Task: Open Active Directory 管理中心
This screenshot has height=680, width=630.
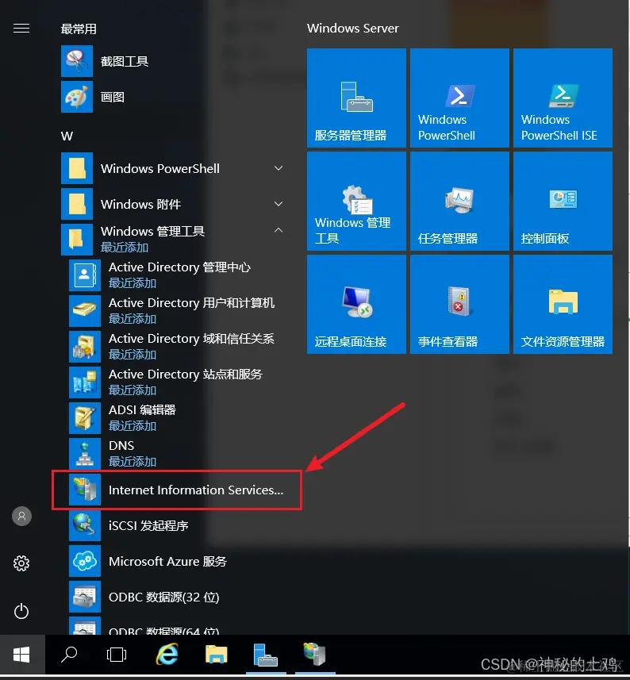Action: click(x=178, y=275)
